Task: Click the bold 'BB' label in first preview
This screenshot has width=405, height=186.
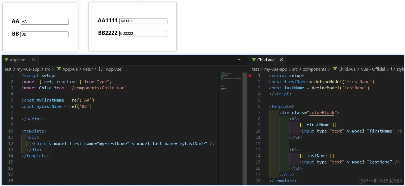Action: [x=15, y=34]
